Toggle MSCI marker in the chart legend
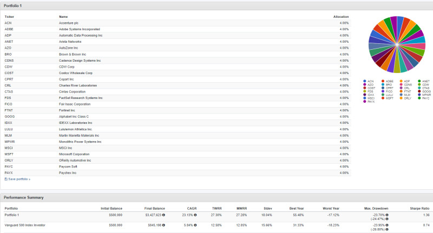The image size is (433, 233). [x=365, y=98]
